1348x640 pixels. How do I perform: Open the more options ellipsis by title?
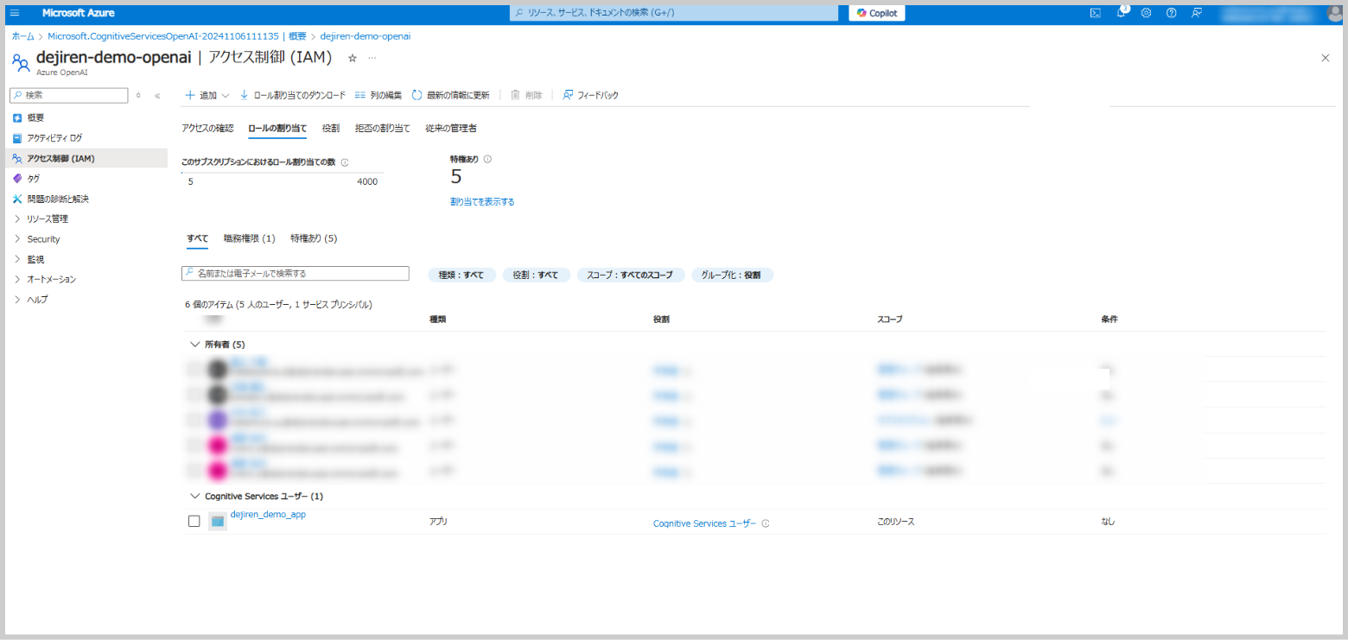point(372,58)
